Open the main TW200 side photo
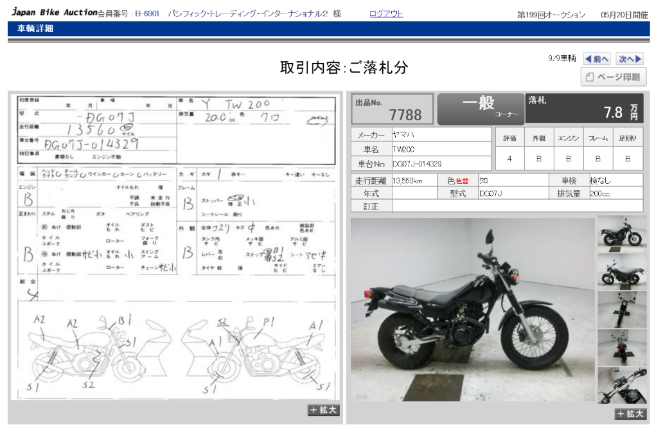The image size is (654, 428). (x=473, y=309)
